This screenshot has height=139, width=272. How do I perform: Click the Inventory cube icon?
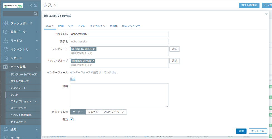(6, 49)
